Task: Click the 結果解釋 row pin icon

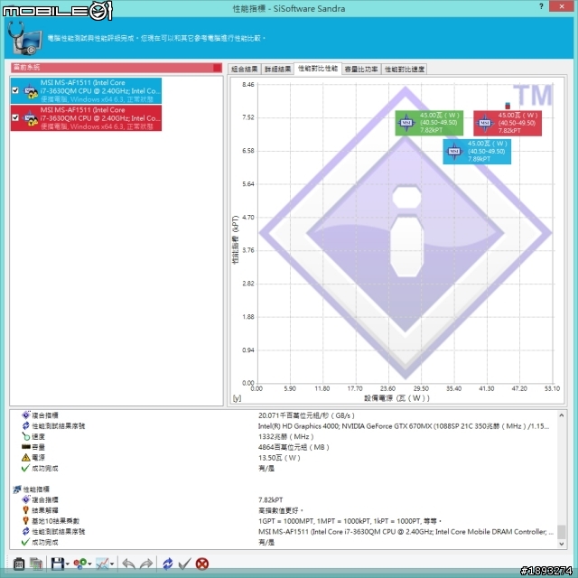Action: pyautogui.click(x=26, y=510)
